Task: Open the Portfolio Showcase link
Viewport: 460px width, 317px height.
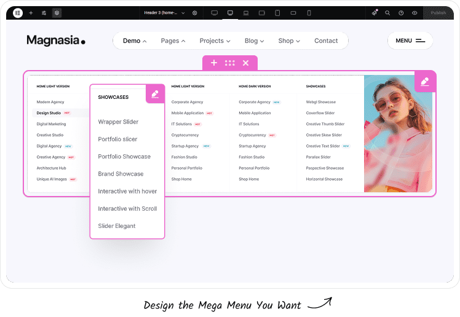Action: pyautogui.click(x=124, y=157)
